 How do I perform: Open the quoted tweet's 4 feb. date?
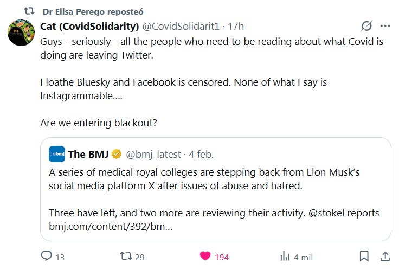201,155
